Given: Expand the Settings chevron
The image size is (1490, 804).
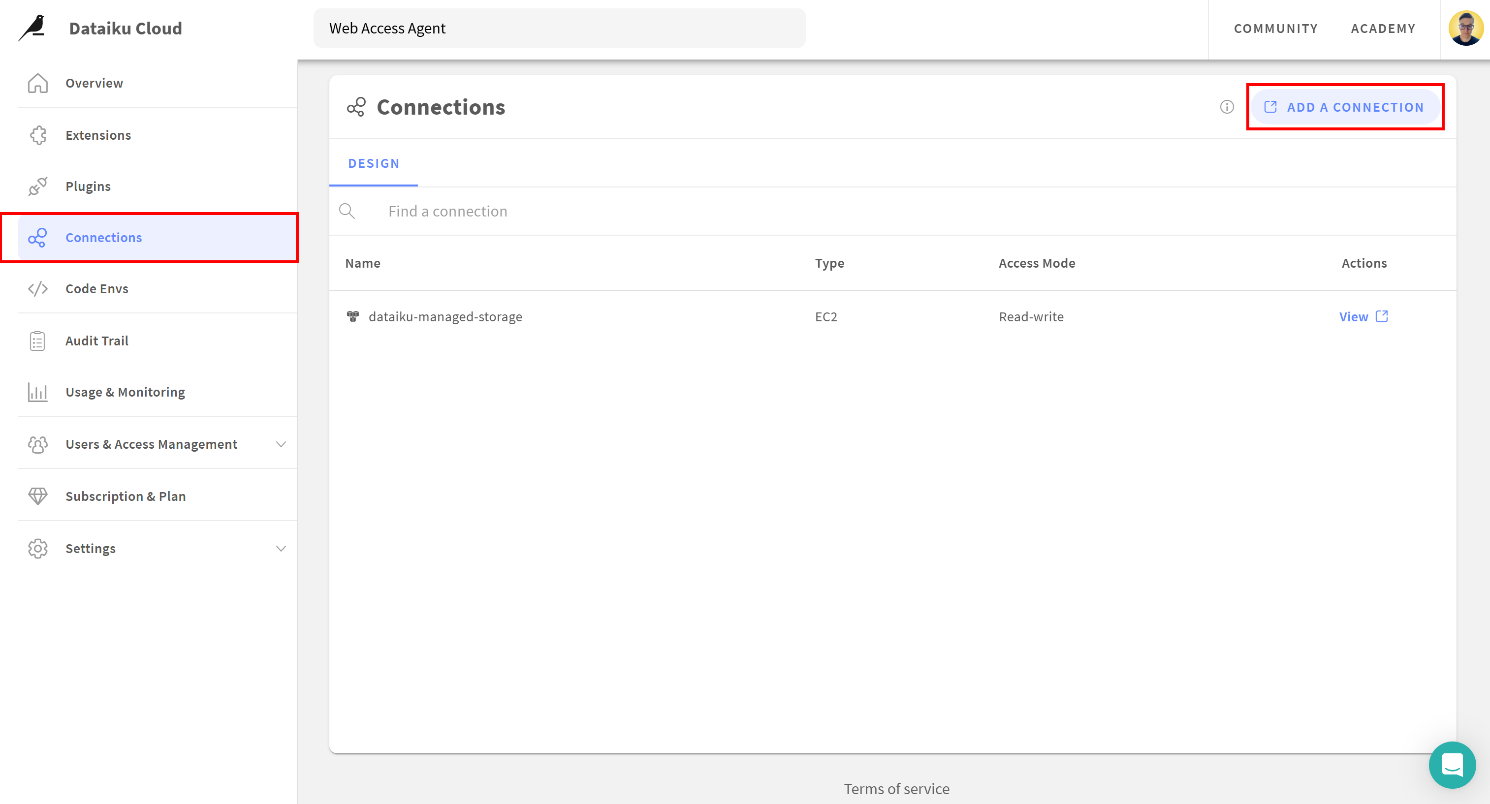Looking at the screenshot, I should pos(281,548).
